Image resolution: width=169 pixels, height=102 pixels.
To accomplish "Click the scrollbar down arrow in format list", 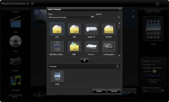I will click(119, 55).
